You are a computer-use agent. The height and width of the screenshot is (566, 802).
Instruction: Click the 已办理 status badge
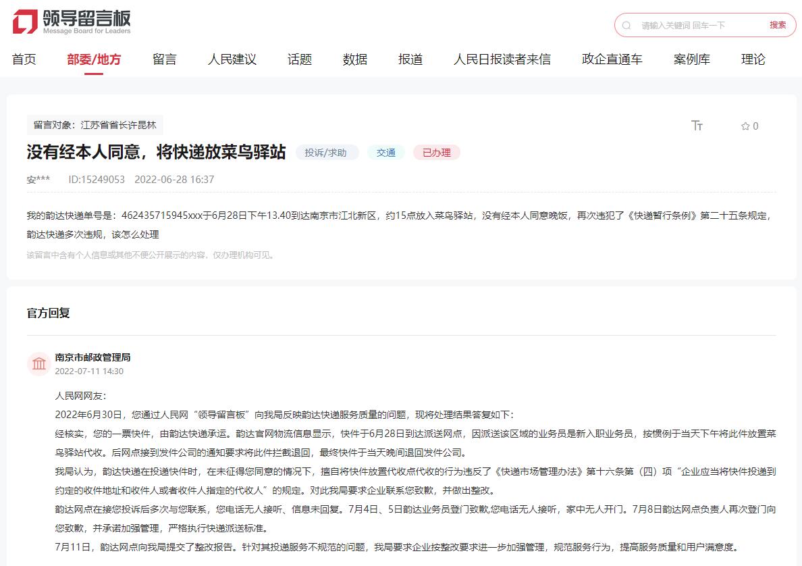point(436,153)
